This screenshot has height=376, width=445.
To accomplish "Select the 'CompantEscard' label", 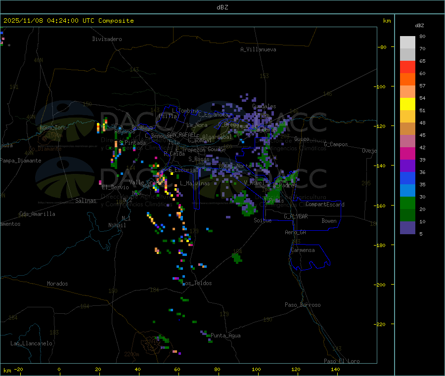I will click(x=325, y=205).
